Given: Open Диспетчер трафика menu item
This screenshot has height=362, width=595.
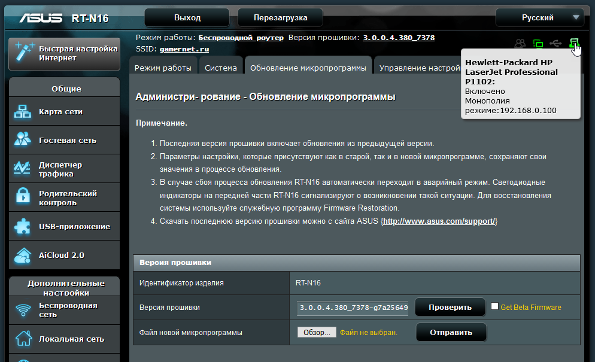Looking at the screenshot, I should point(64,169).
